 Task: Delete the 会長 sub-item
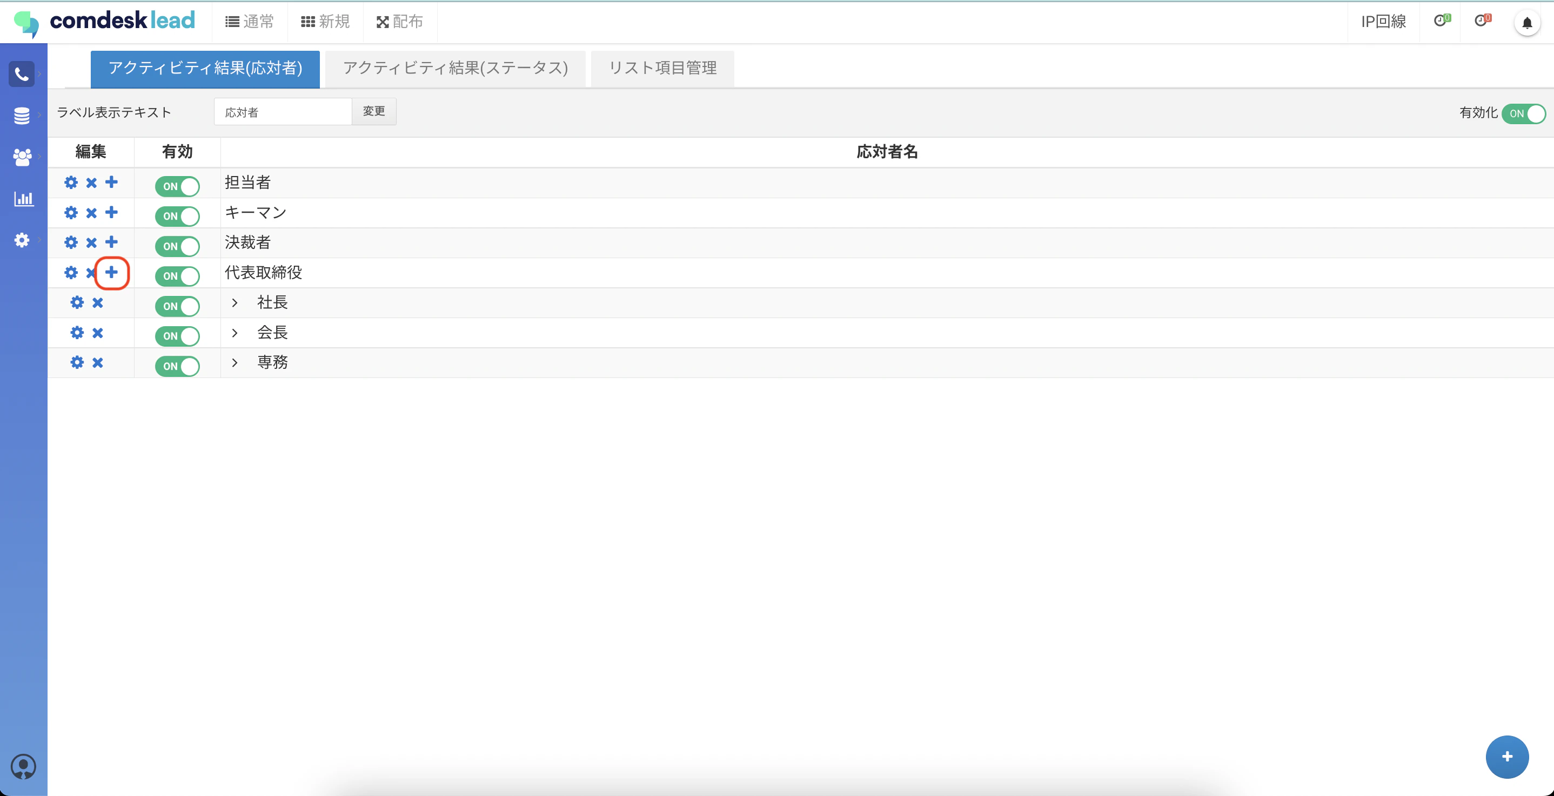[98, 333]
